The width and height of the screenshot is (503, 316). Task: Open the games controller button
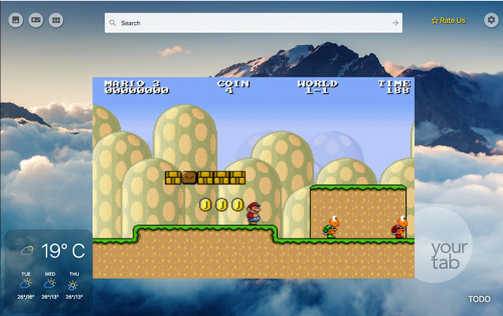tap(36, 21)
